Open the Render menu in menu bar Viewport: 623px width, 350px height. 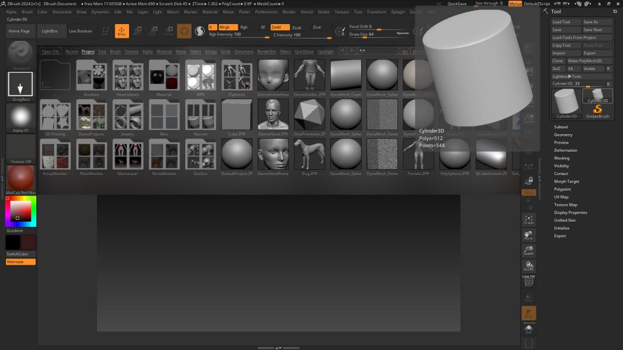pos(289,12)
